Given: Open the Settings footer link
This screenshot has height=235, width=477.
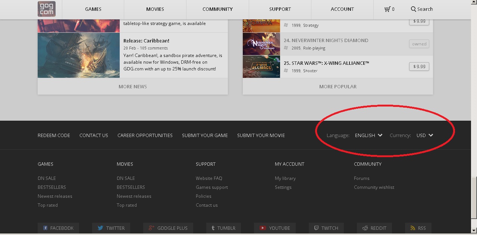Looking at the screenshot, I should point(283,187).
